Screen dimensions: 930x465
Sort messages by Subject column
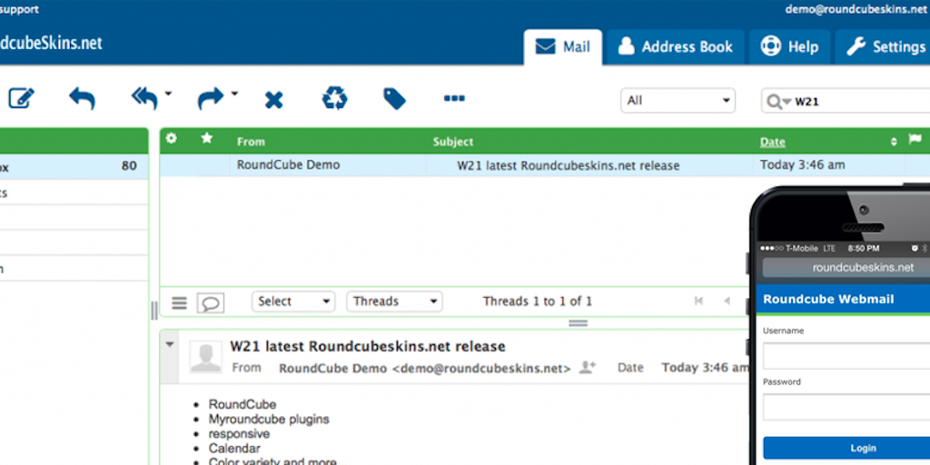[x=453, y=142]
